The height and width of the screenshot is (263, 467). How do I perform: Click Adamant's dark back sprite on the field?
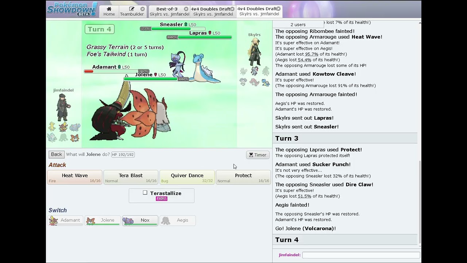coord(108,117)
